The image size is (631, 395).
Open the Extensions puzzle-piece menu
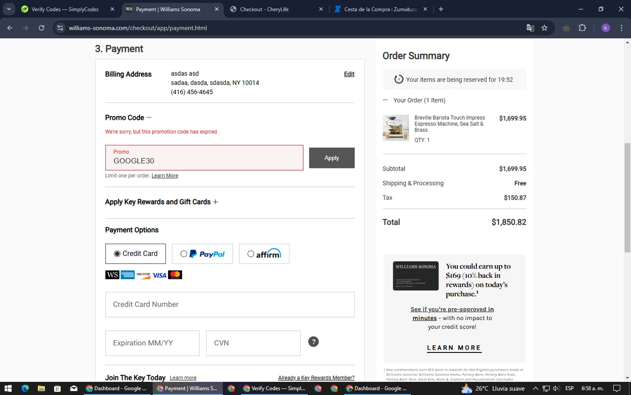click(582, 28)
